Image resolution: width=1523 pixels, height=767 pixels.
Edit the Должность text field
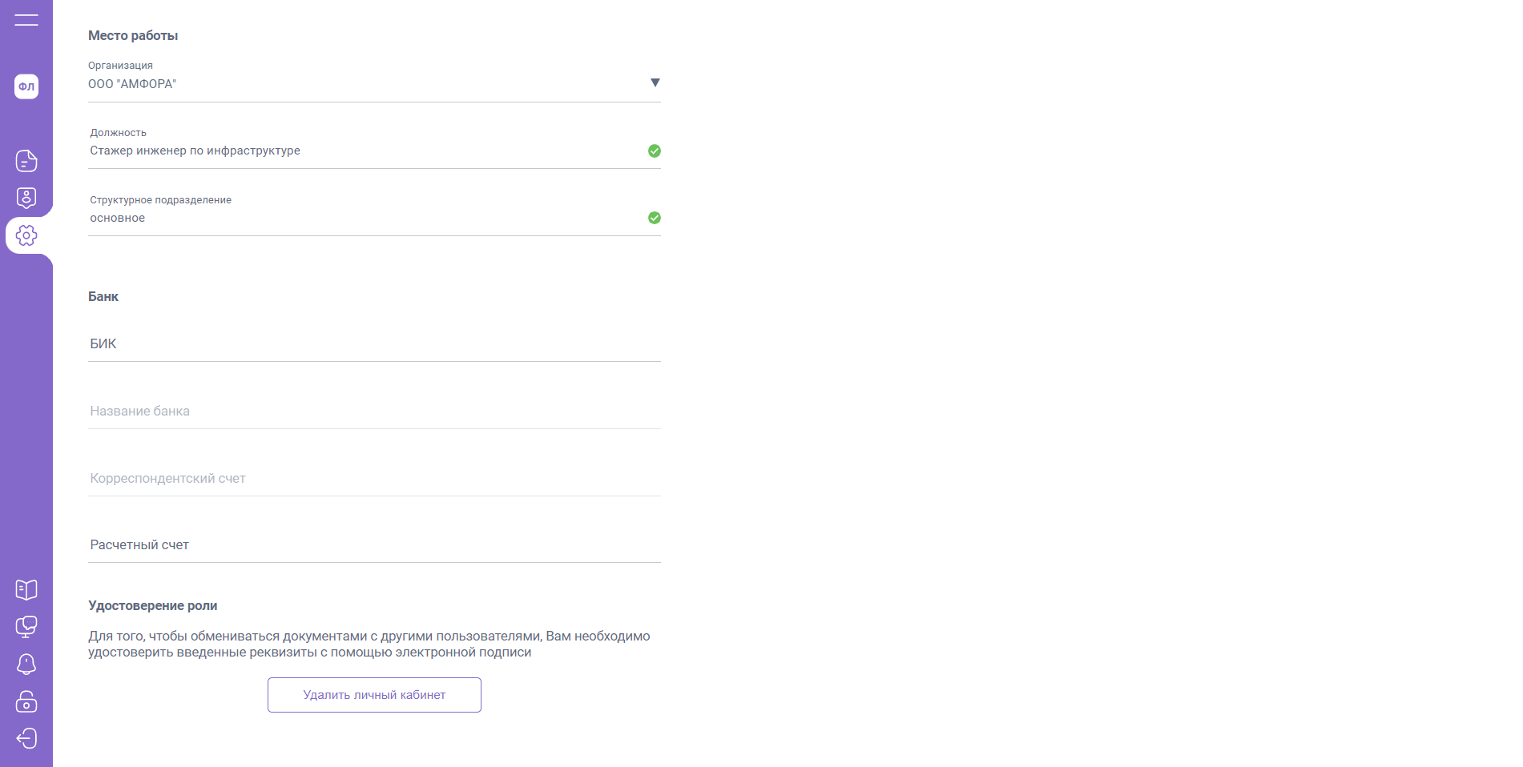[361, 151]
